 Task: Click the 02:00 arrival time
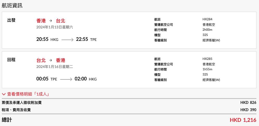[81, 79]
